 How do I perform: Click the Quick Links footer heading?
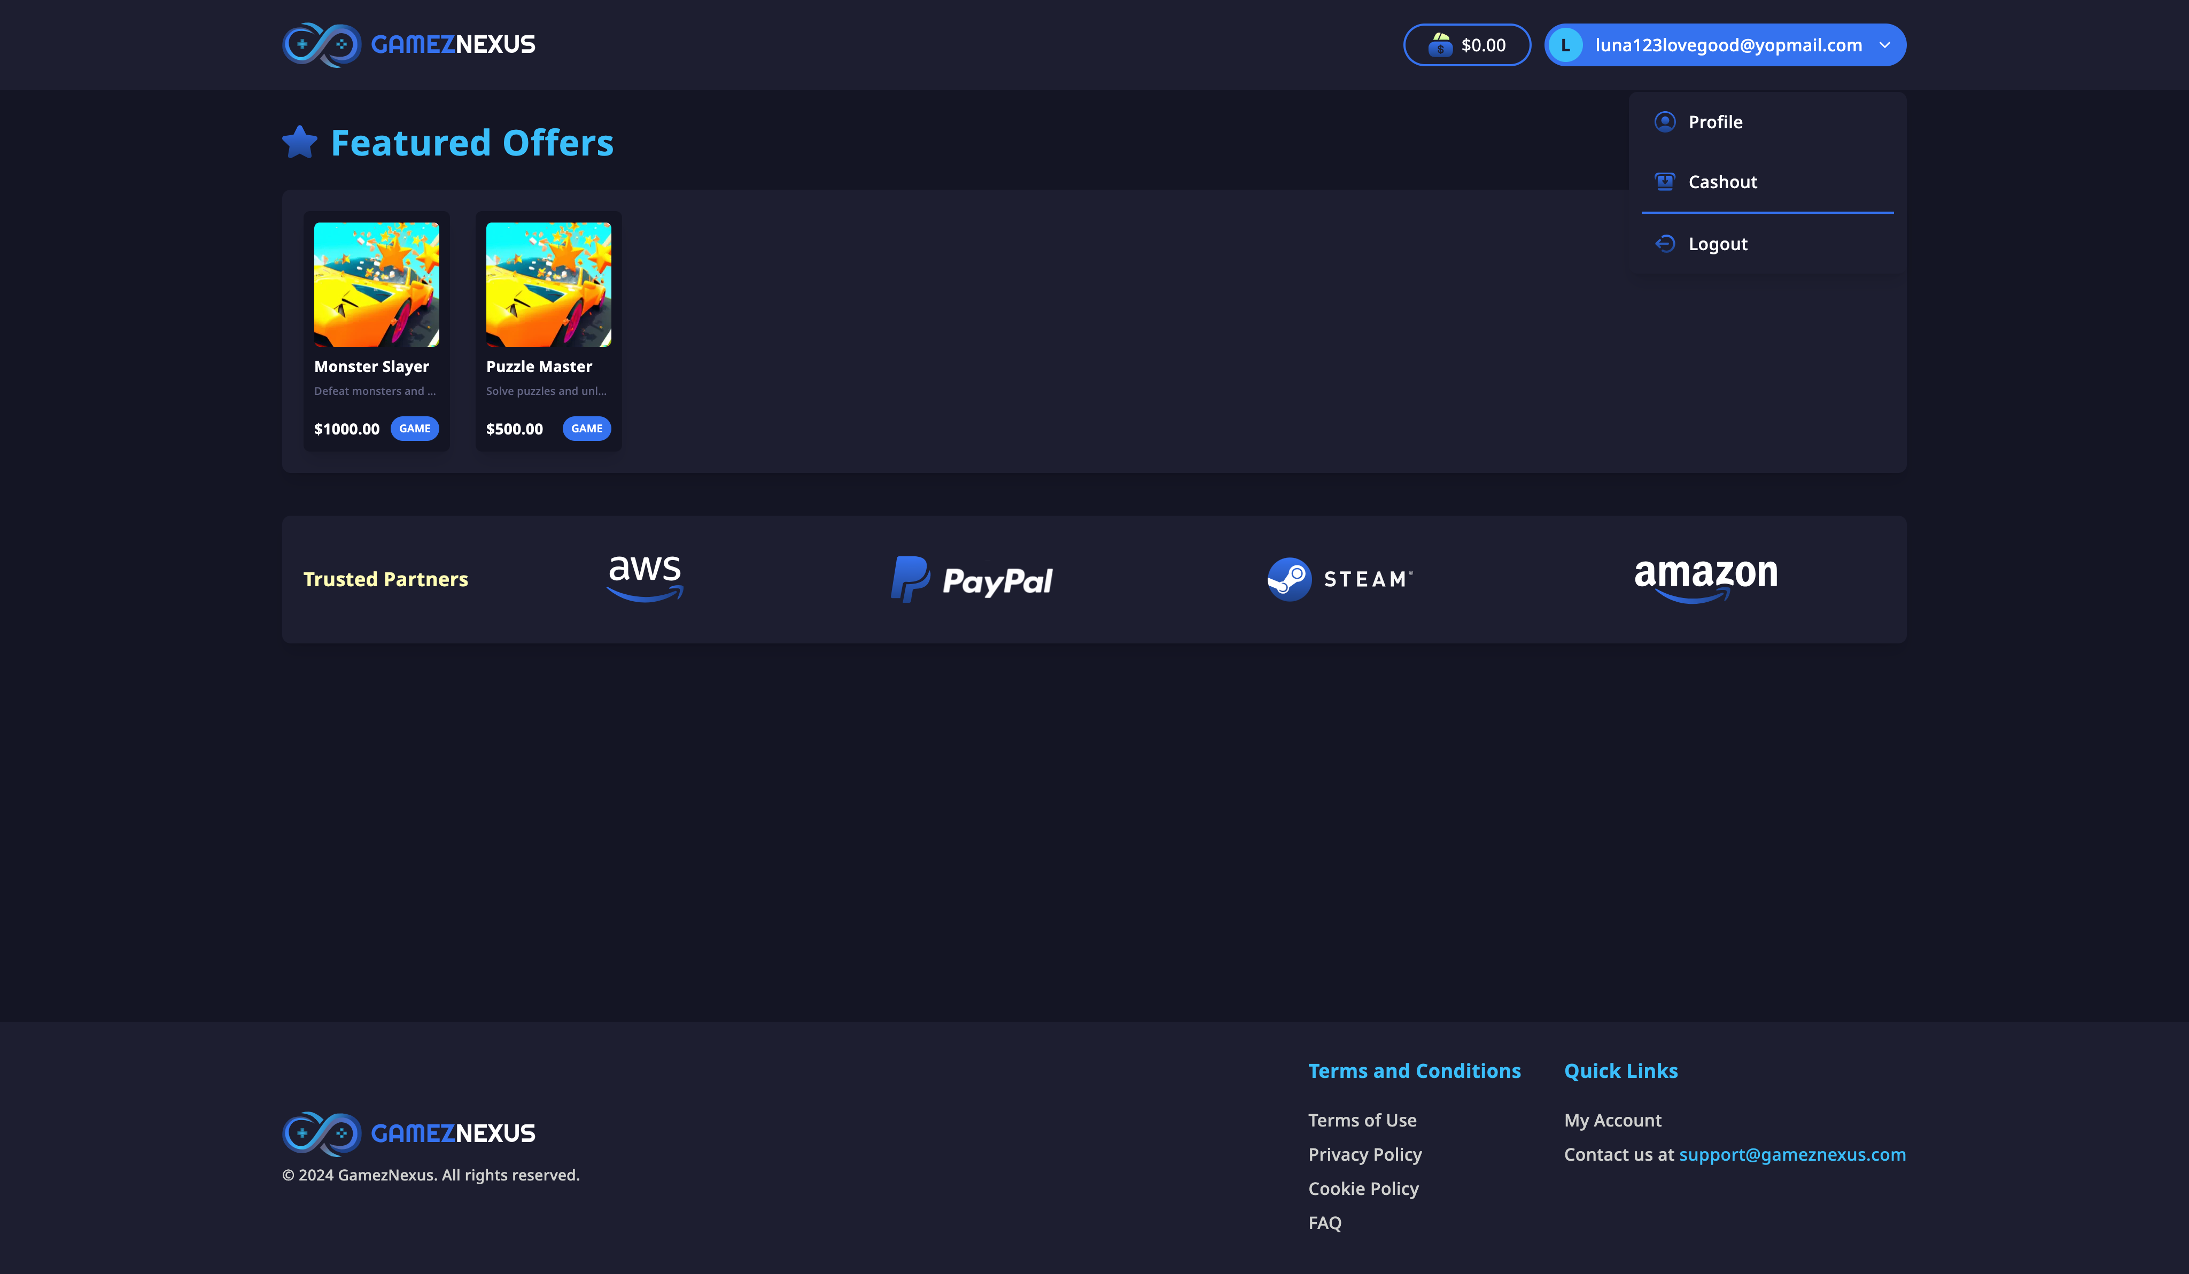tap(1621, 1071)
